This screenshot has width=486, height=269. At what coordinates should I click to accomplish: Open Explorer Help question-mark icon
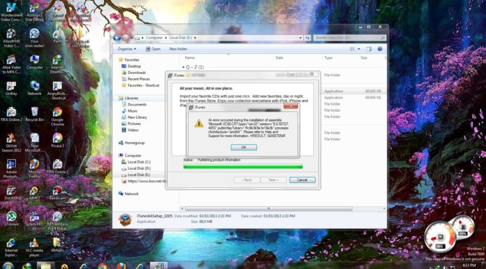tap(380, 49)
